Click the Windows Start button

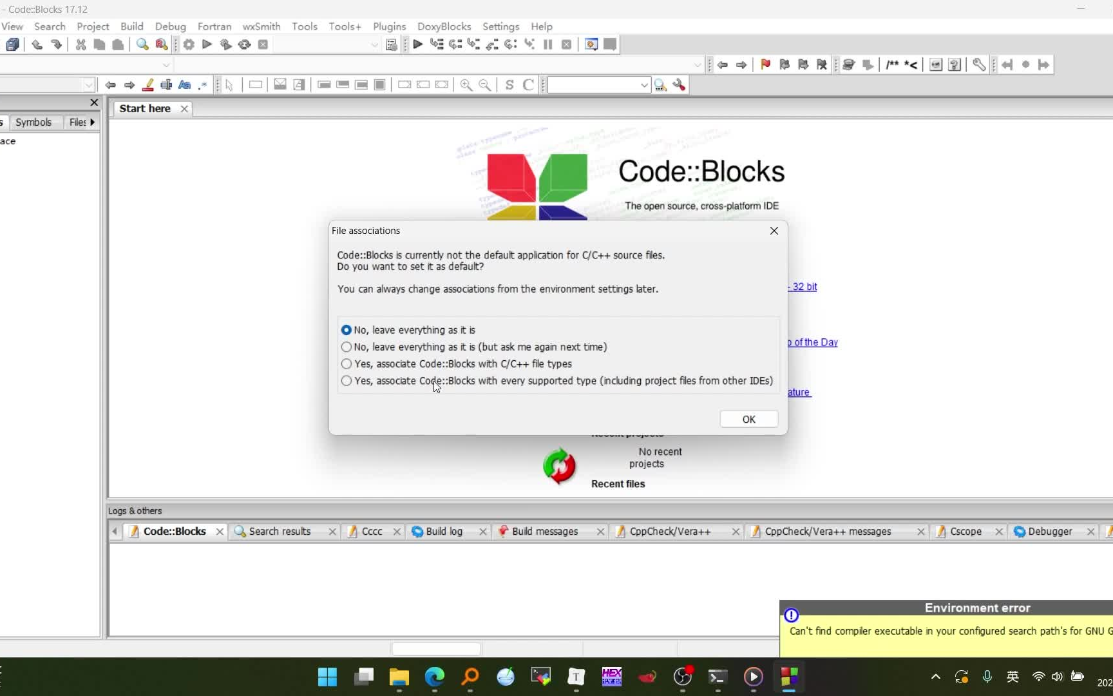pos(328,677)
